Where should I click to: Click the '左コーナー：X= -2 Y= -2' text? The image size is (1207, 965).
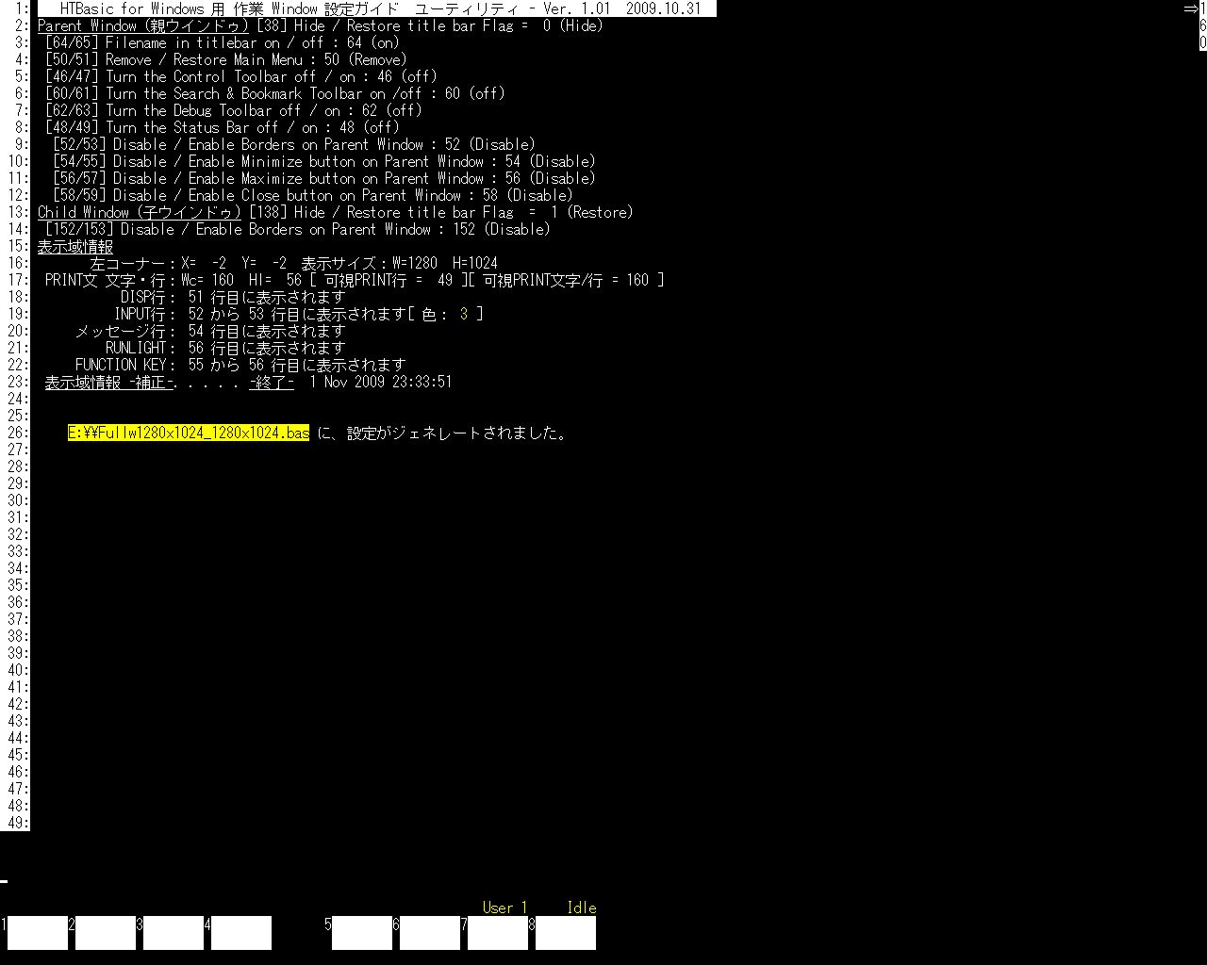189,263
